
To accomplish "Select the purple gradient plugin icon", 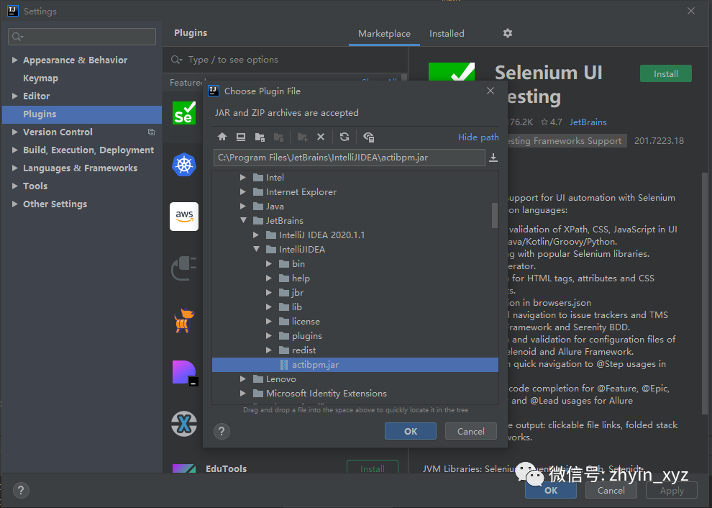I will point(184,373).
